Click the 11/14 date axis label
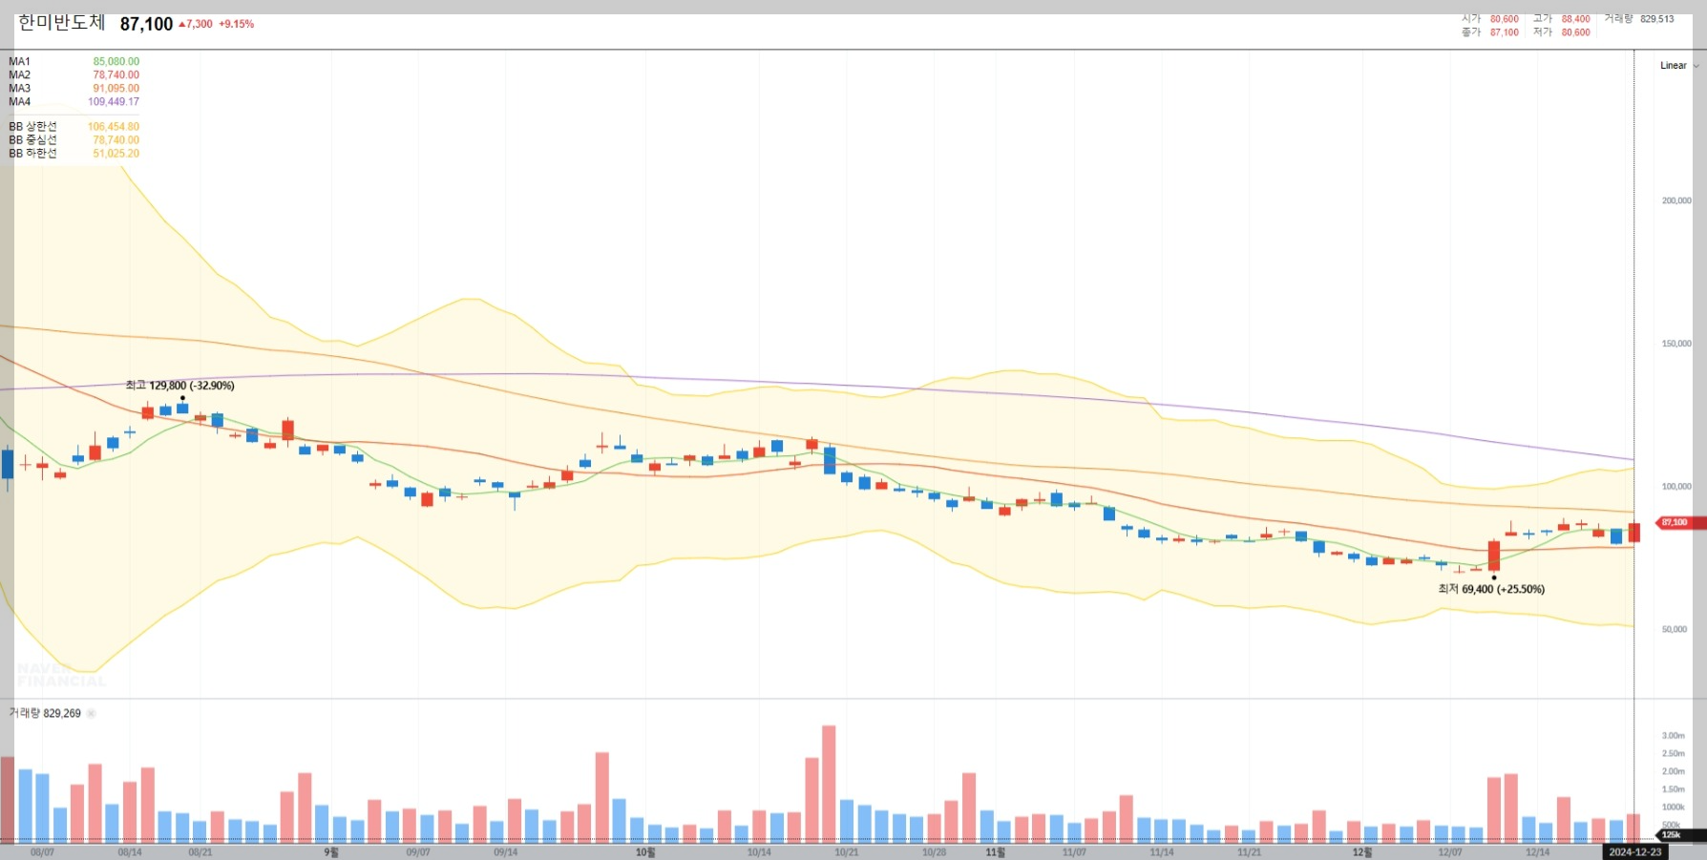Image resolution: width=1707 pixels, height=860 pixels. pos(1162,852)
